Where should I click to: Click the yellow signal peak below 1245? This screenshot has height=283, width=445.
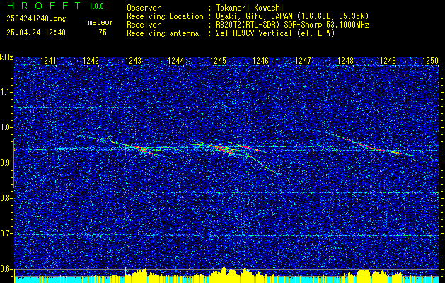[x=224, y=273]
